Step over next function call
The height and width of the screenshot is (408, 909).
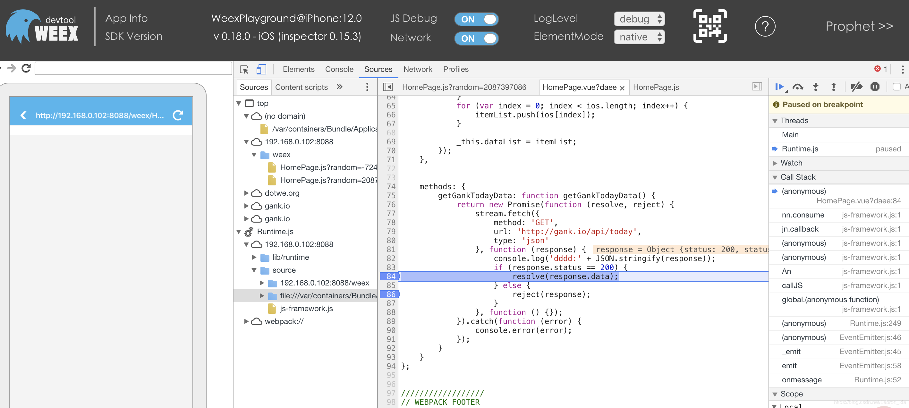tap(798, 87)
